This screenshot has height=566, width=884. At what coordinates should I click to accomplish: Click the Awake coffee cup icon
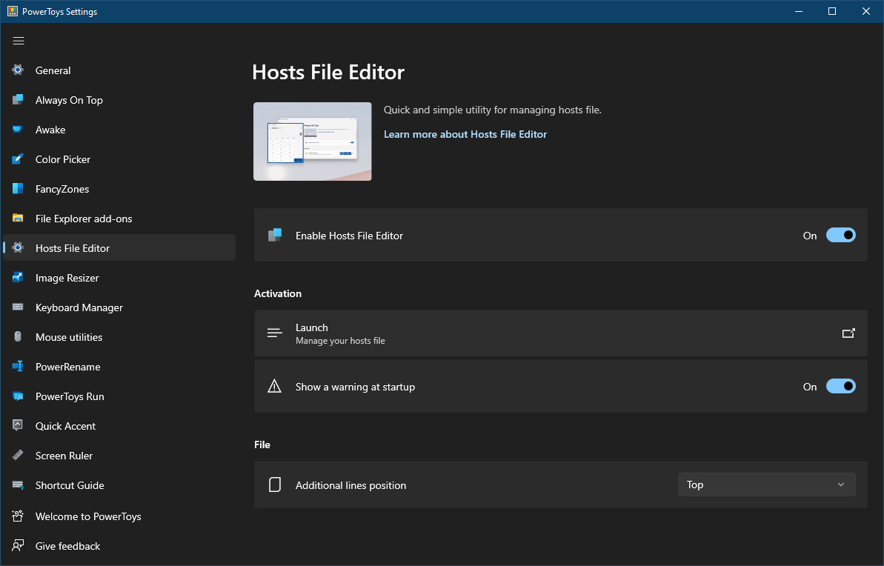(x=19, y=130)
